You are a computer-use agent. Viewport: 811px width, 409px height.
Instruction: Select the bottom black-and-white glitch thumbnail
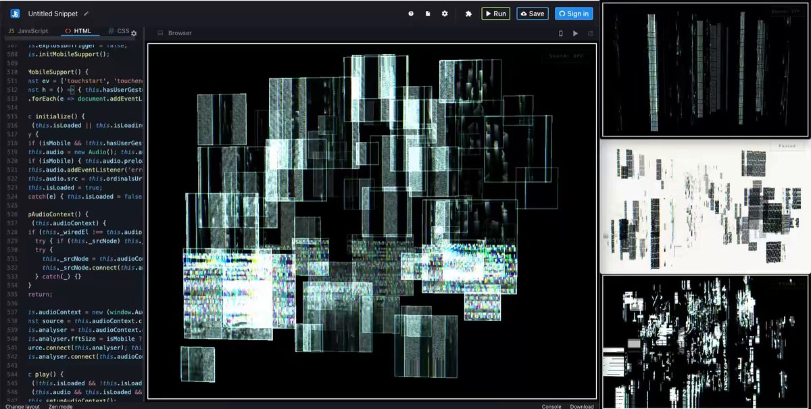point(706,341)
